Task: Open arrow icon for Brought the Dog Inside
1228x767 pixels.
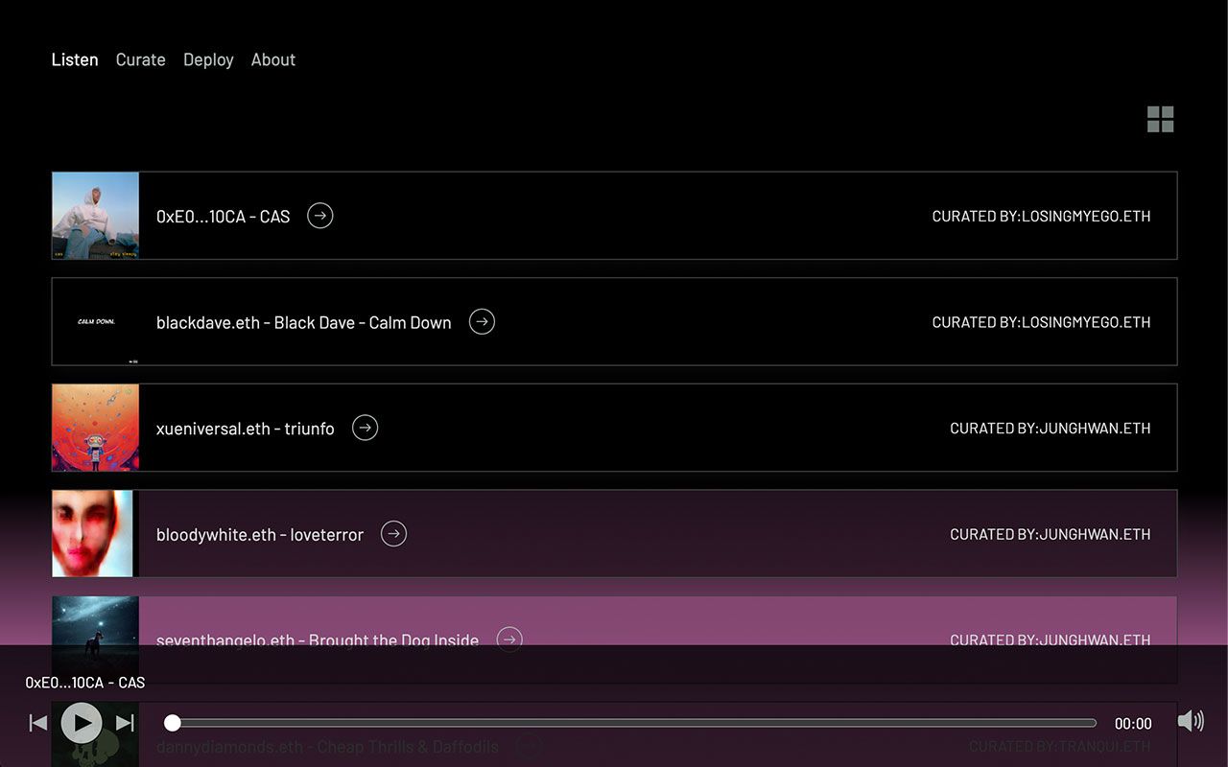Action: [x=509, y=639]
